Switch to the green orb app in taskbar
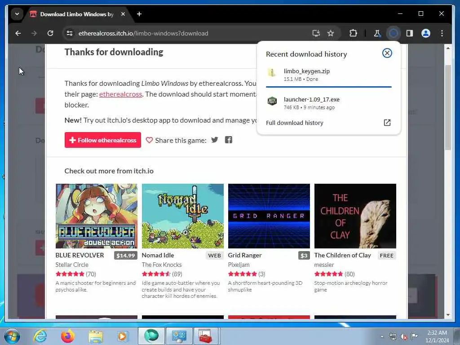The image size is (460, 345). [151, 336]
